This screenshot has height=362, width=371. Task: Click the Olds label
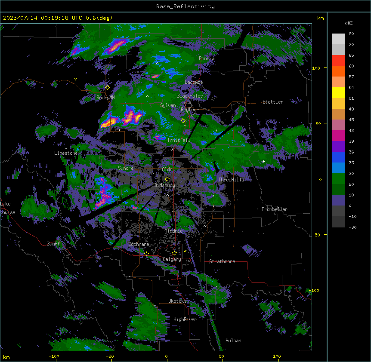(167, 169)
